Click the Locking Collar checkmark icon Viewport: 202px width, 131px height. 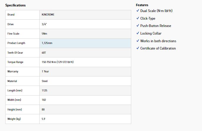138,33
